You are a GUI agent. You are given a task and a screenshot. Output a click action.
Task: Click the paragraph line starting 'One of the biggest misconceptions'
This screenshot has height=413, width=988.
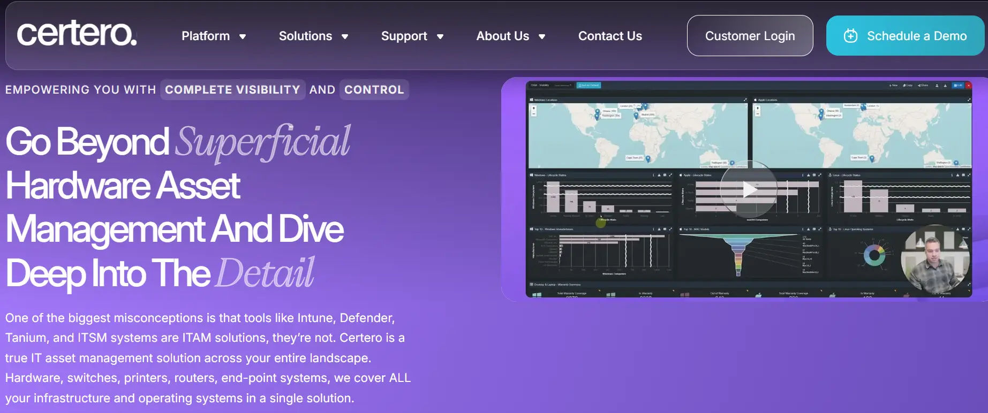click(200, 318)
